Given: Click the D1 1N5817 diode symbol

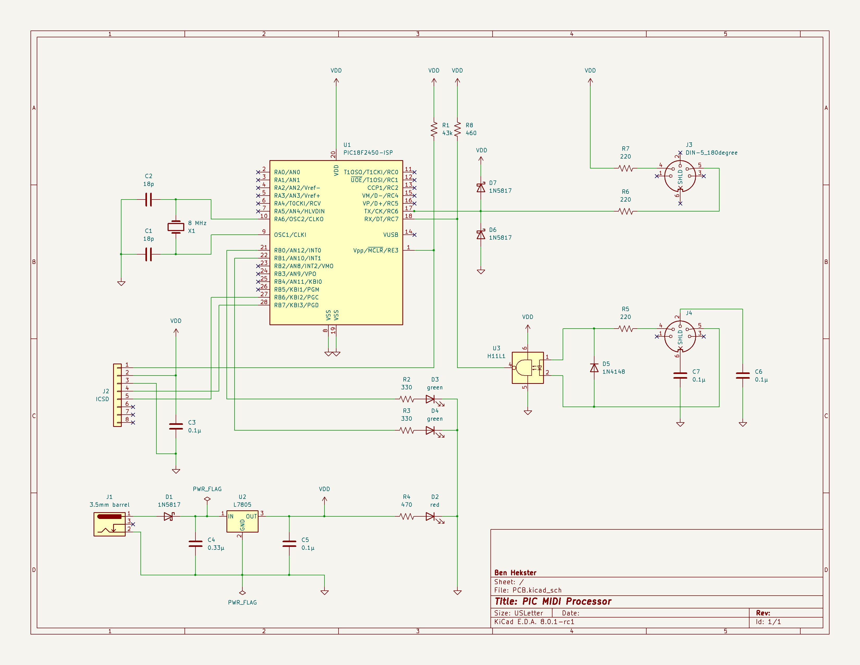Looking at the screenshot, I should (169, 516).
